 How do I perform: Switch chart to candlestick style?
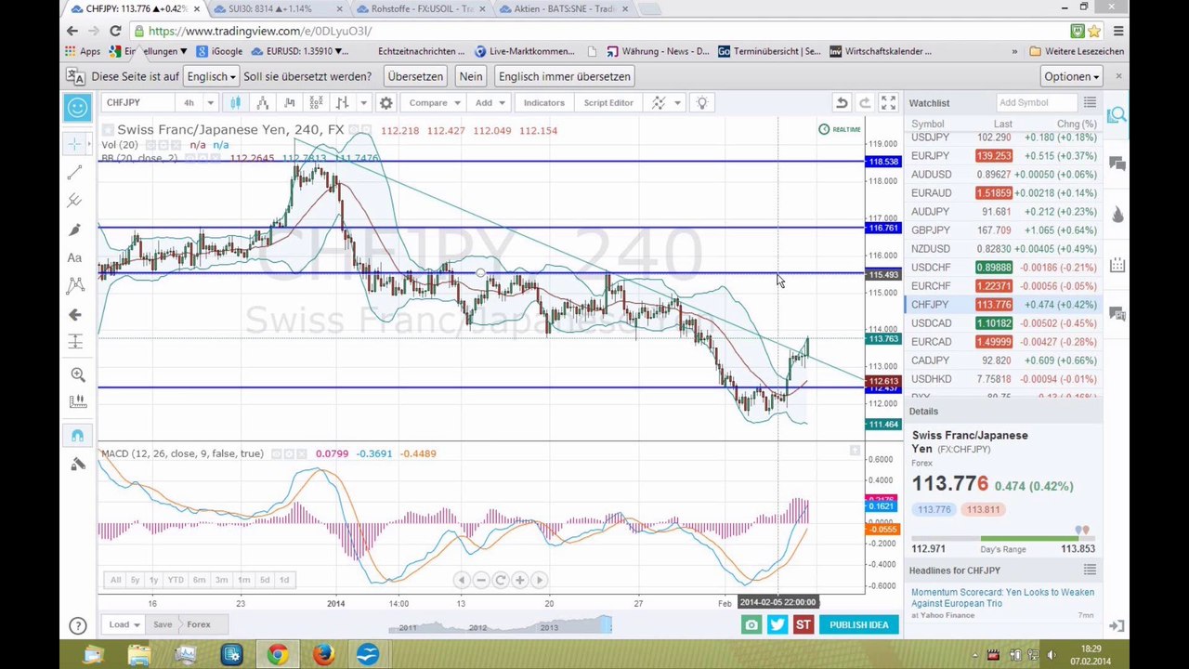[235, 102]
